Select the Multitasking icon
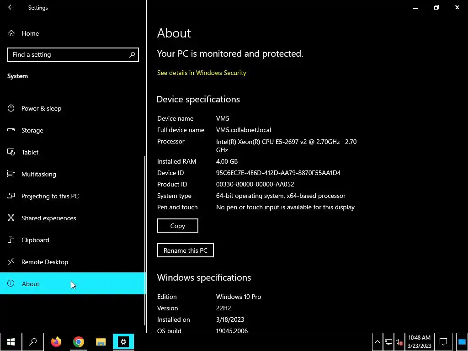This screenshot has height=351, width=468. (11, 174)
